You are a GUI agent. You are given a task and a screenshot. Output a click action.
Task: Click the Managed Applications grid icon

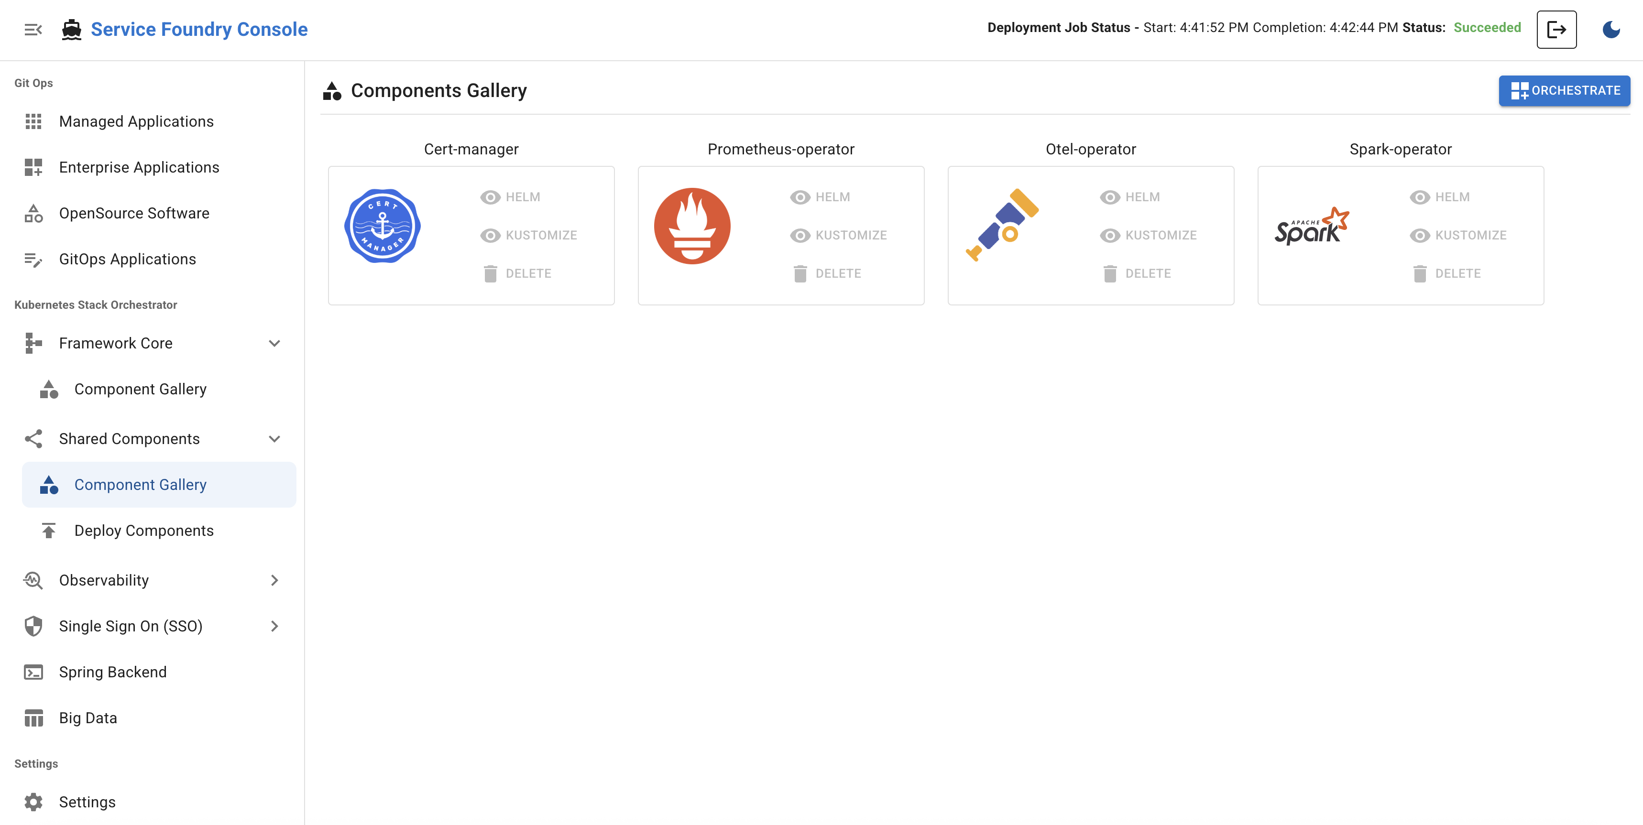[x=33, y=121]
